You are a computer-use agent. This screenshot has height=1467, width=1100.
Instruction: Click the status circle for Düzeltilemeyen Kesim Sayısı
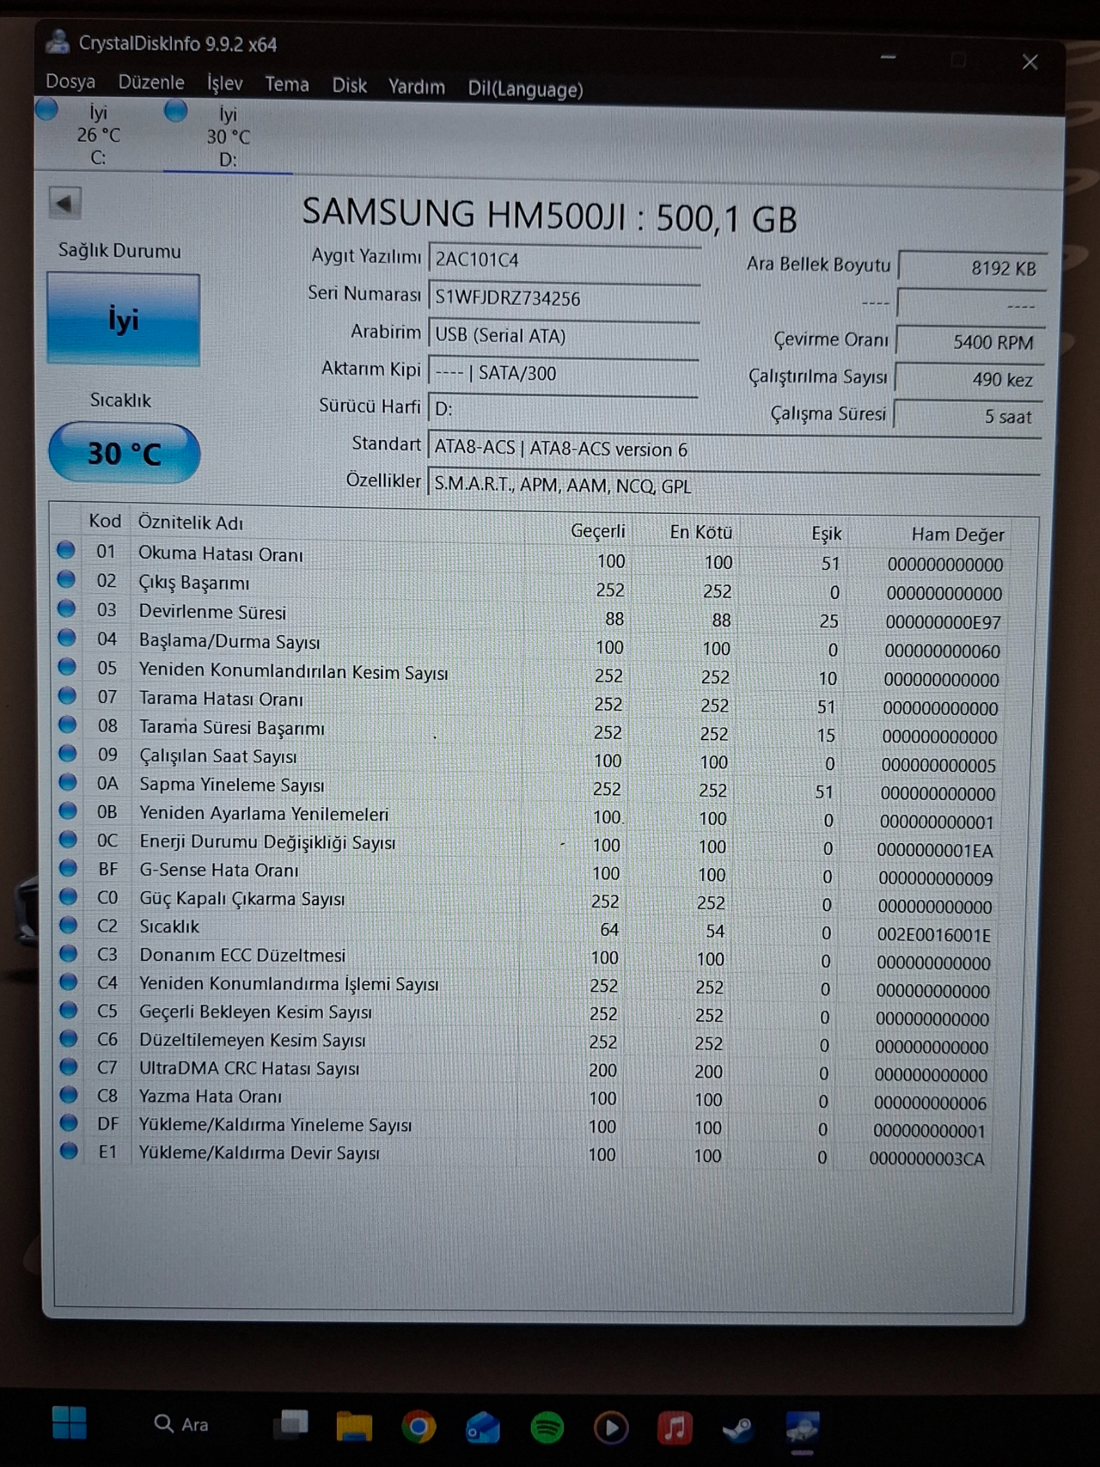coord(69,1038)
